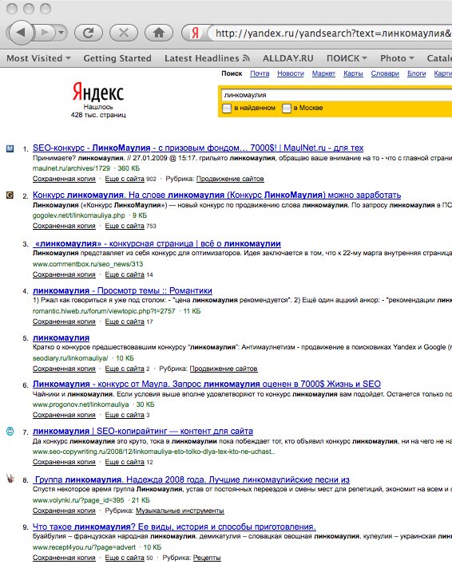Open the ALLDAY.RU bookmark
The image size is (452, 568).
click(287, 58)
